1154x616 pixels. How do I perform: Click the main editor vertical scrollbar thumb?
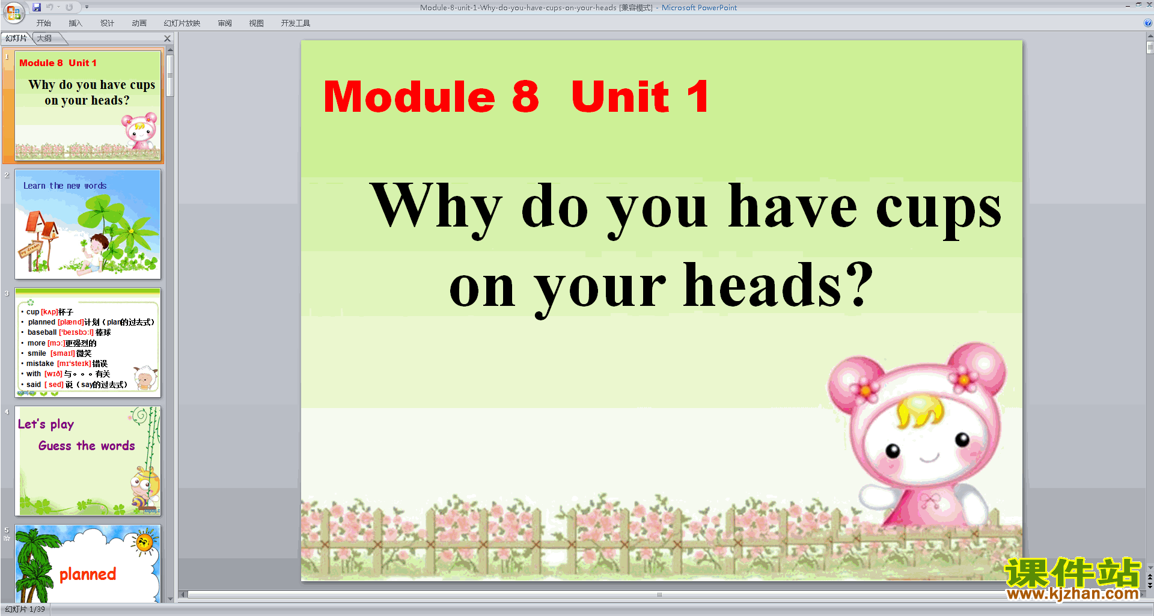pos(1150,47)
